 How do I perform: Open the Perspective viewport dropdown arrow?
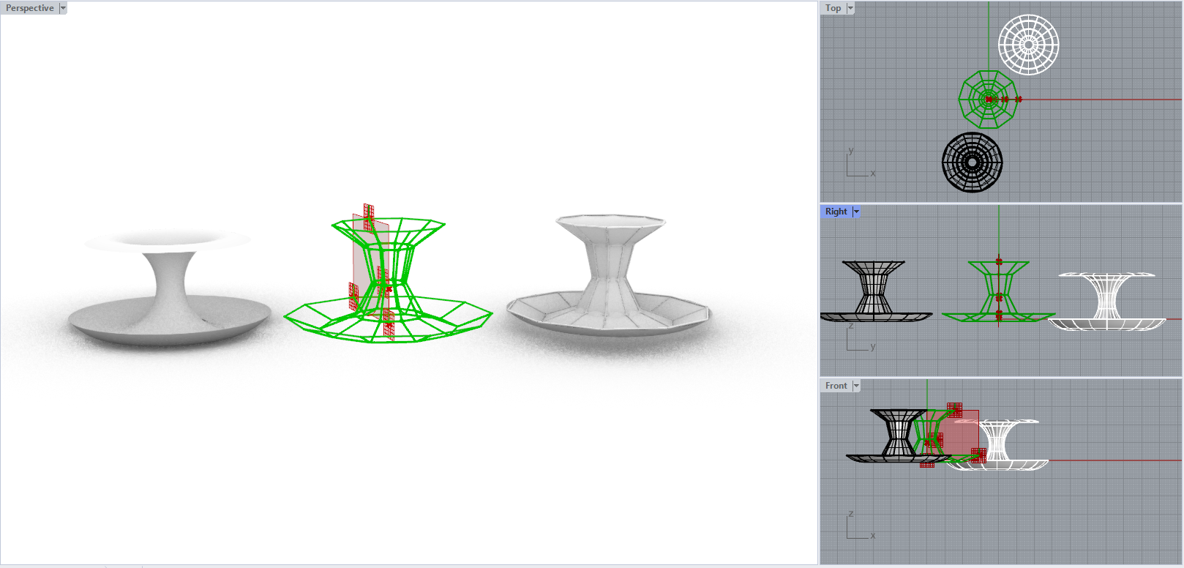click(x=63, y=8)
